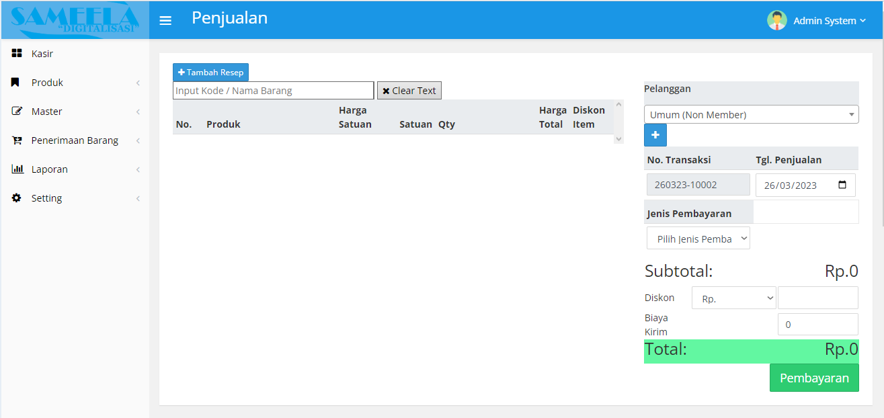Click the Admin System avatar

tap(776, 20)
